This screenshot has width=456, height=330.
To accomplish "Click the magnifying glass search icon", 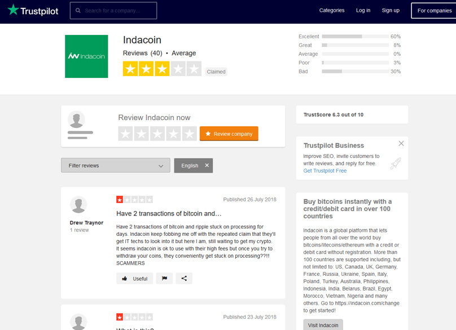I will (78, 10).
